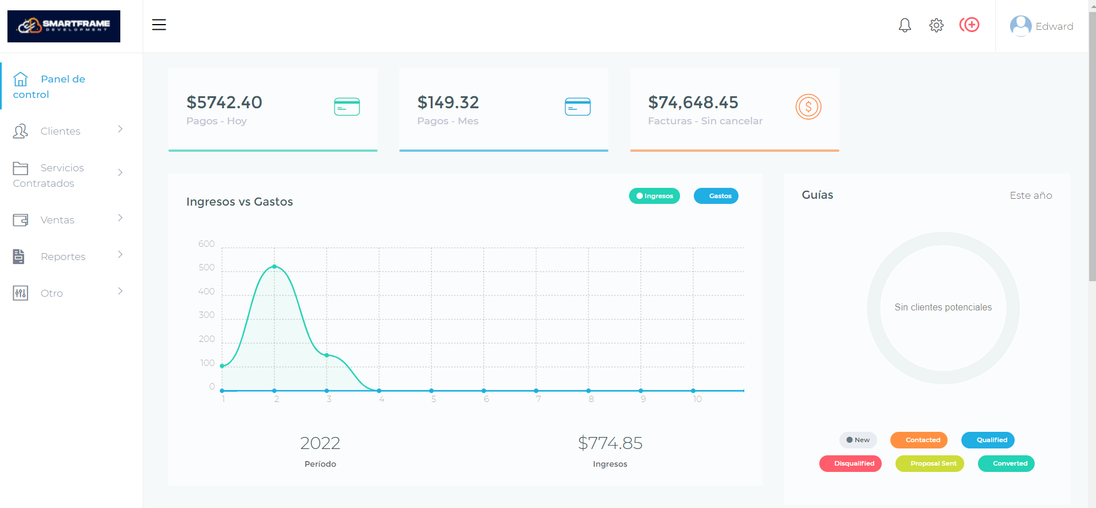Click the Facturas dollar coin icon
The image size is (1096, 508).
click(x=808, y=107)
